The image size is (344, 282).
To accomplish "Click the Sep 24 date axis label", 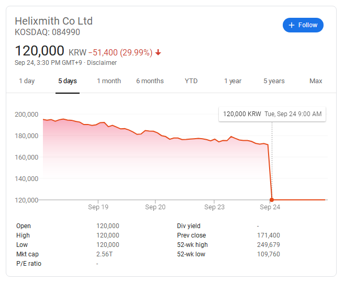I will 270,207.
